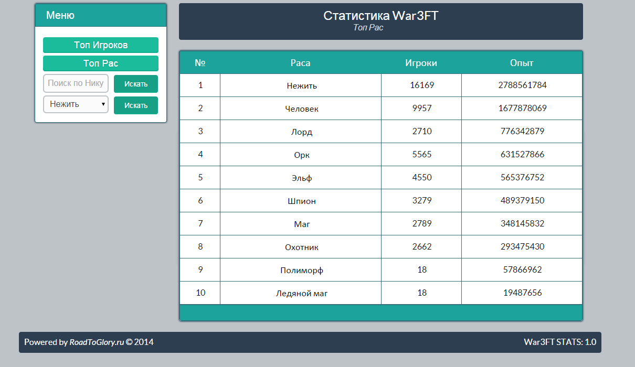Expand the Нежить race dropdown
Image resolution: width=635 pixels, height=367 pixels.
pyautogui.click(x=76, y=104)
